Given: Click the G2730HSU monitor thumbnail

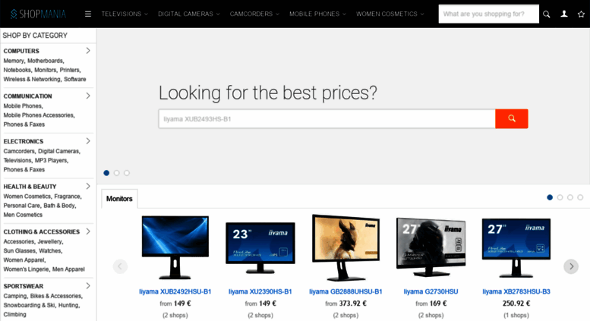Looking at the screenshot, I should tap(431, 247).
